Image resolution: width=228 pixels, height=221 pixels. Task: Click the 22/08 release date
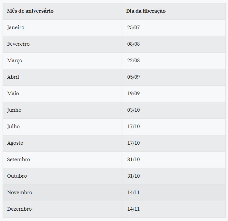coord(134,61)
